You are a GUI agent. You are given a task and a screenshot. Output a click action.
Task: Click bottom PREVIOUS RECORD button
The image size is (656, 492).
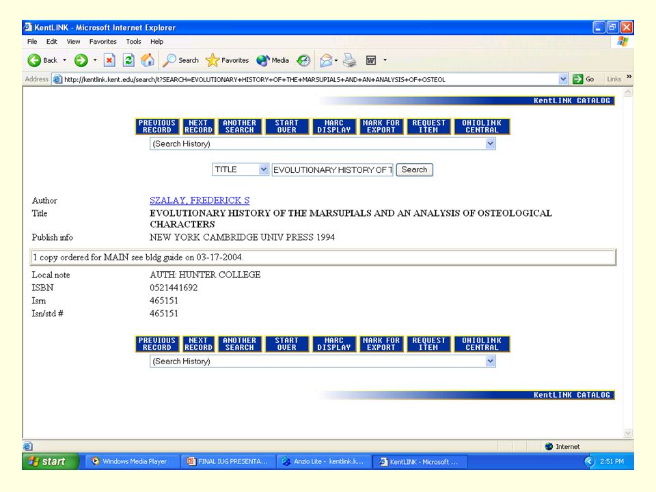(x=157, y=344)
